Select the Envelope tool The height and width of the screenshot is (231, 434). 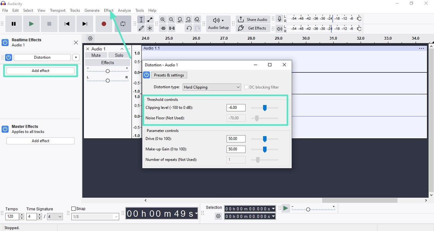pos(150,20)
